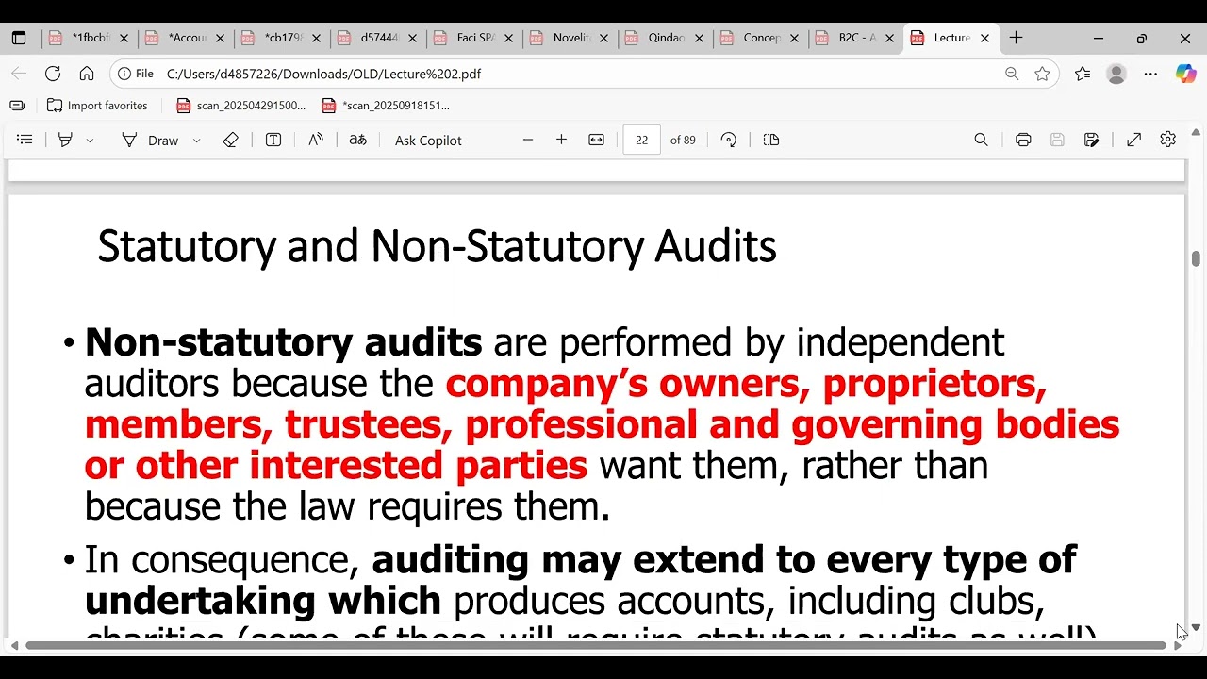Open the tab actions menu icon
Viewport: 1207px width, 679px height.
pos(19,39)
